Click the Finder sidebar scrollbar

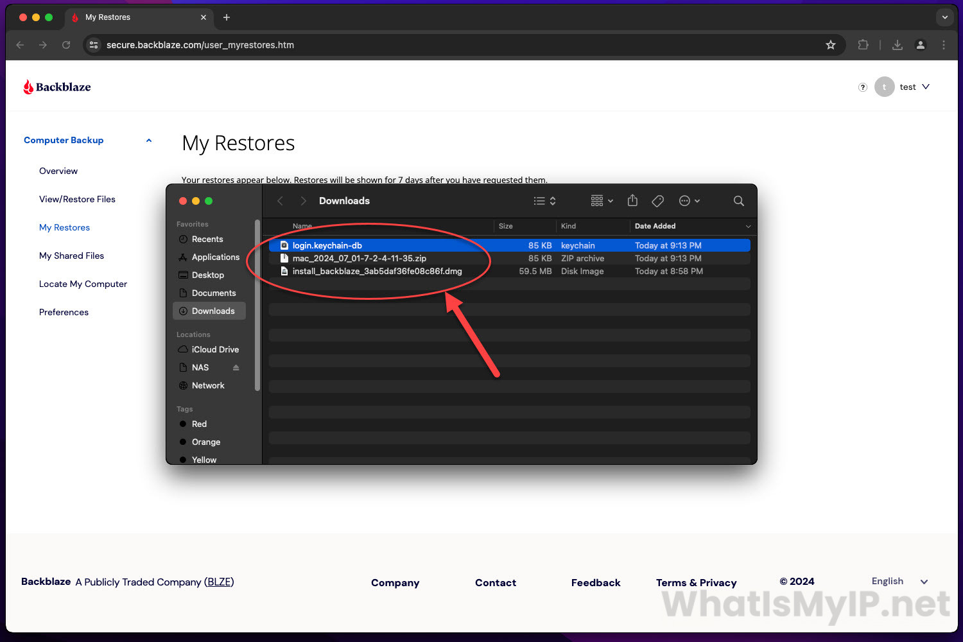(x=257, y=305)
